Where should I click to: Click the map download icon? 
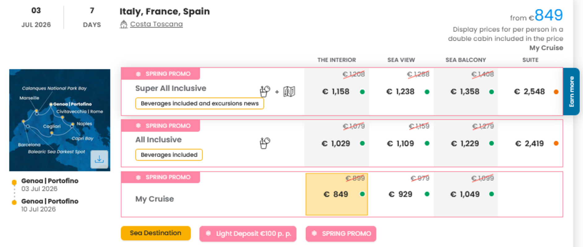[99, 159]
